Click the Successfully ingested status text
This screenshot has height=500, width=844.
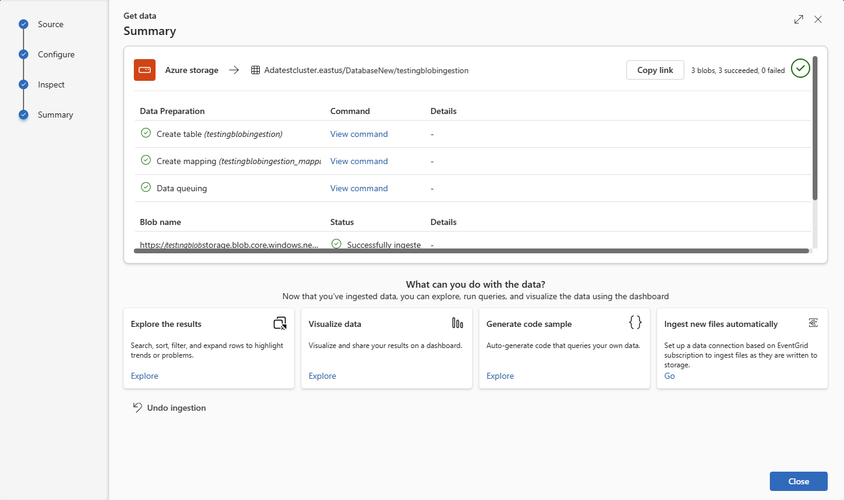click(x=384, y=245)
